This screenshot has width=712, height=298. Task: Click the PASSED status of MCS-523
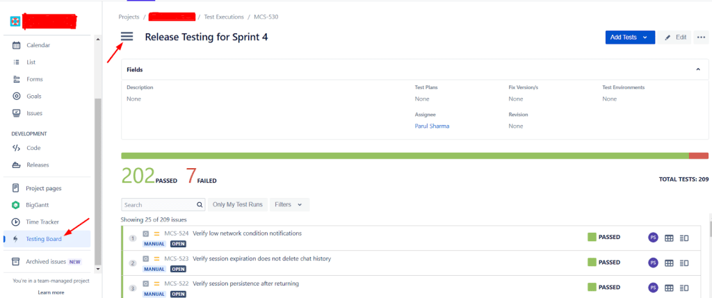tap(604, 262)
